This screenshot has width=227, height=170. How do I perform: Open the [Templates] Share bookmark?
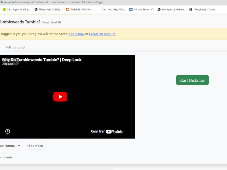point(203,9)
